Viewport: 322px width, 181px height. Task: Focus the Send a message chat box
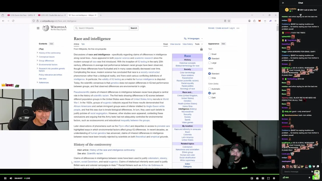pos(297,172)
